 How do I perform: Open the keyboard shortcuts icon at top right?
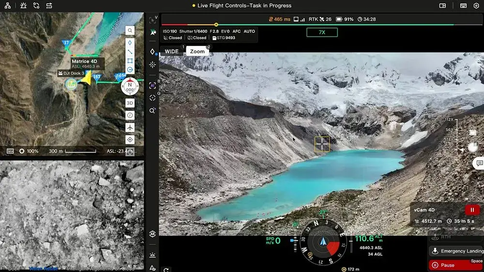[463, 5]
